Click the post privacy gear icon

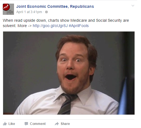[46, 12]
